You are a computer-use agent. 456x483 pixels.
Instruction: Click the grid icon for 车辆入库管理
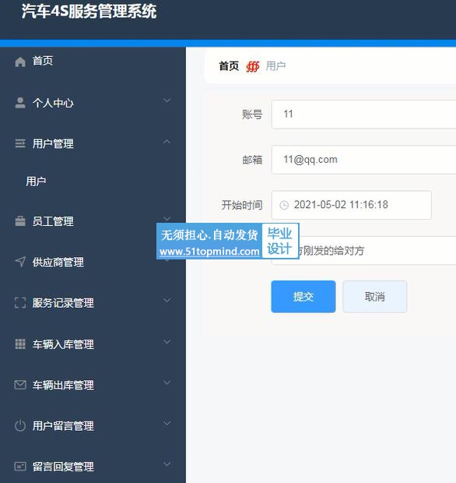tap(20, 344)
